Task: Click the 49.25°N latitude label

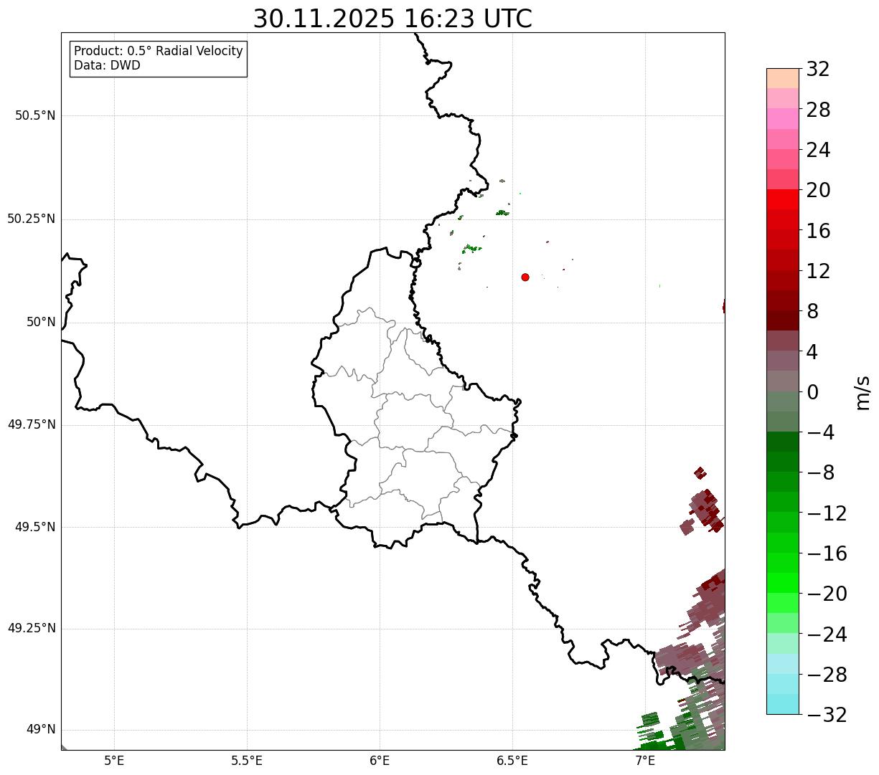Action: (x=32, y=628)
